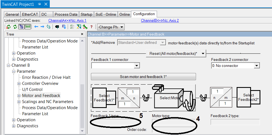The image size is (272, 135).
Task: Click the green checklist toolbar icon
Action: tap(72, 27)
